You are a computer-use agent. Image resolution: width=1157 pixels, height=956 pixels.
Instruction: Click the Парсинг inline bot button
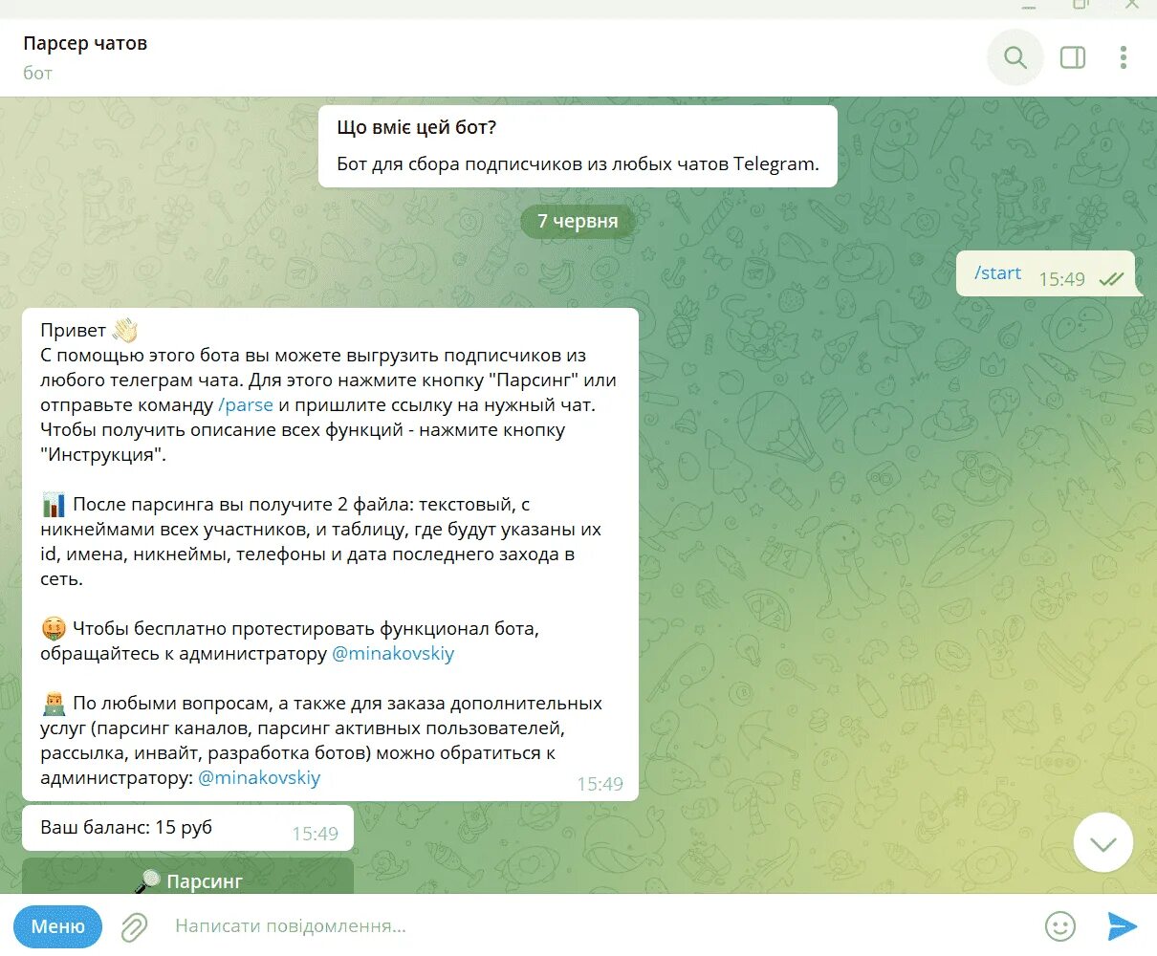[x=187, y=878]
